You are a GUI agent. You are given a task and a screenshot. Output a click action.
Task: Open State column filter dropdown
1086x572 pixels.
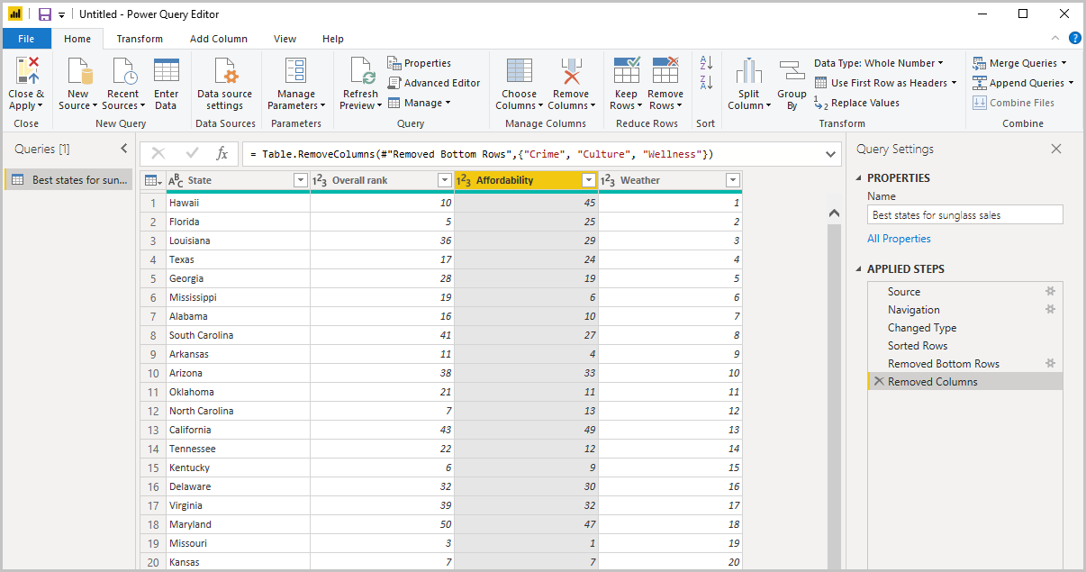click(x=301, y=180)
